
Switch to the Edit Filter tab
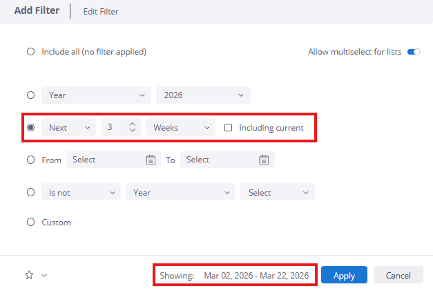coord(99,12)
